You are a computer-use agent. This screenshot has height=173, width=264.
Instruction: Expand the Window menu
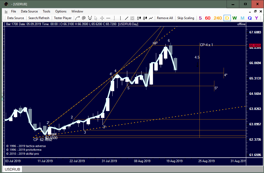coord(77,11)
